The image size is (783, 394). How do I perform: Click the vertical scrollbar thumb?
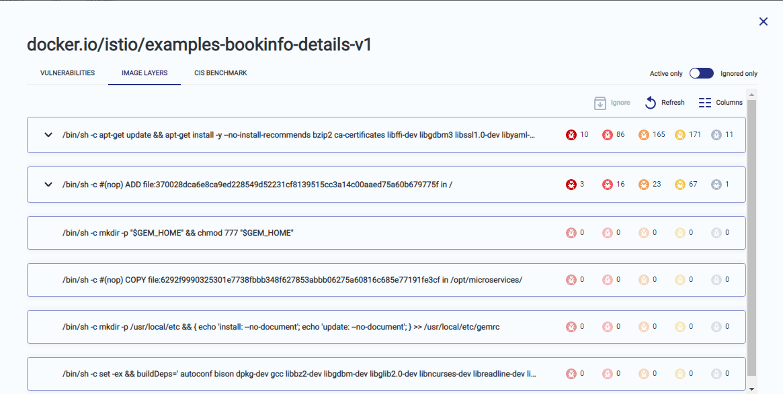pos(751,238)
